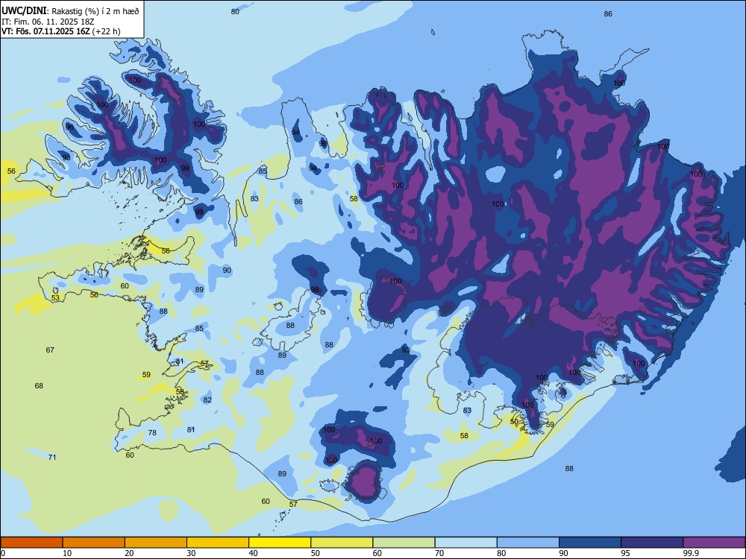746x559 pixels.
Task: Select the bright yellow 40–50 legend swatch
Action: click(x=280, y=543)
